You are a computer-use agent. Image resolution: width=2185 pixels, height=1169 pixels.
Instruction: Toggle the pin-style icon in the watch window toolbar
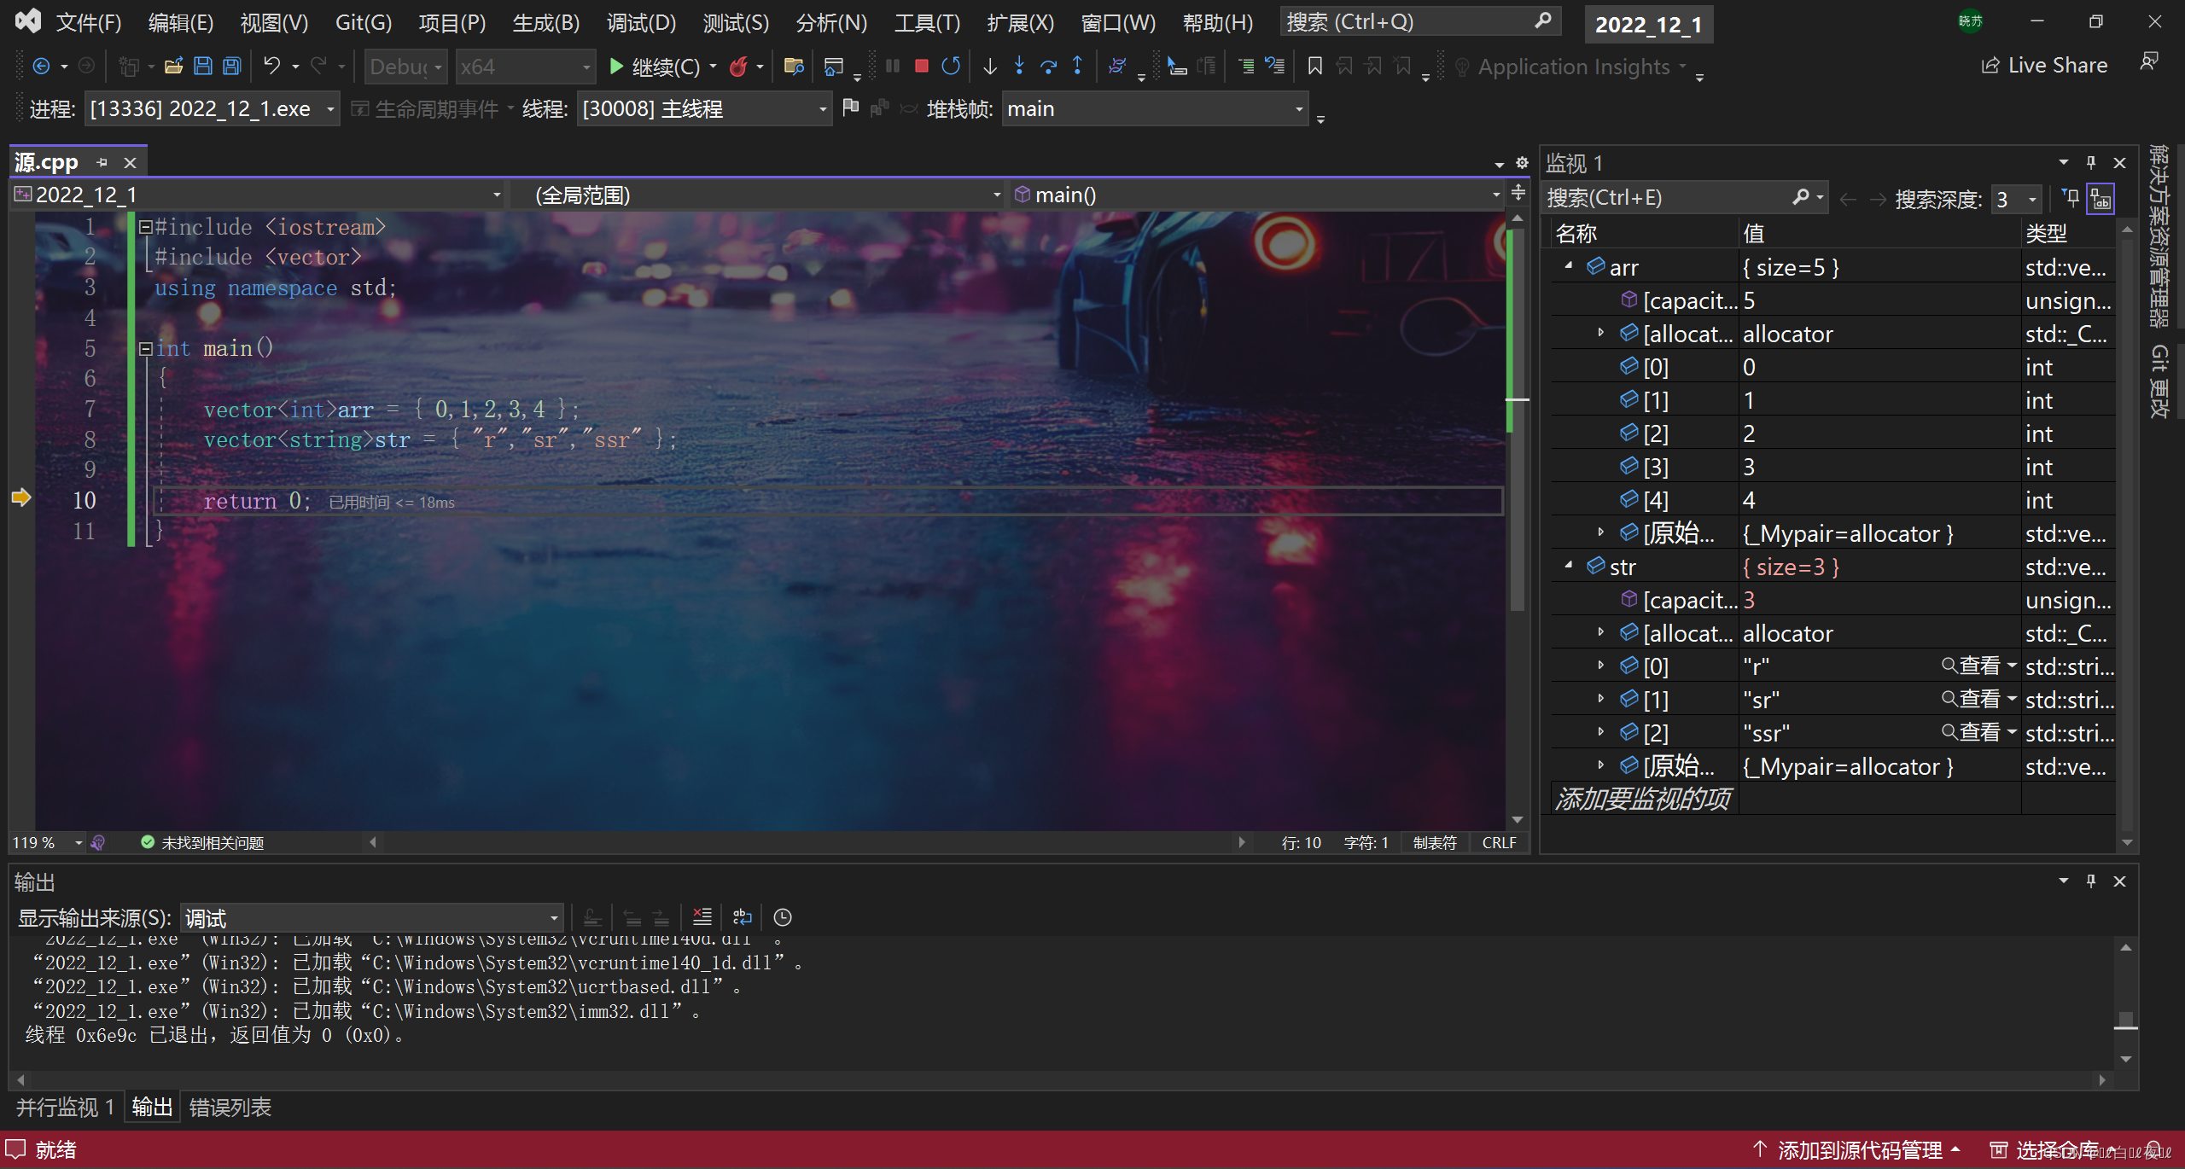(2070, 198)
